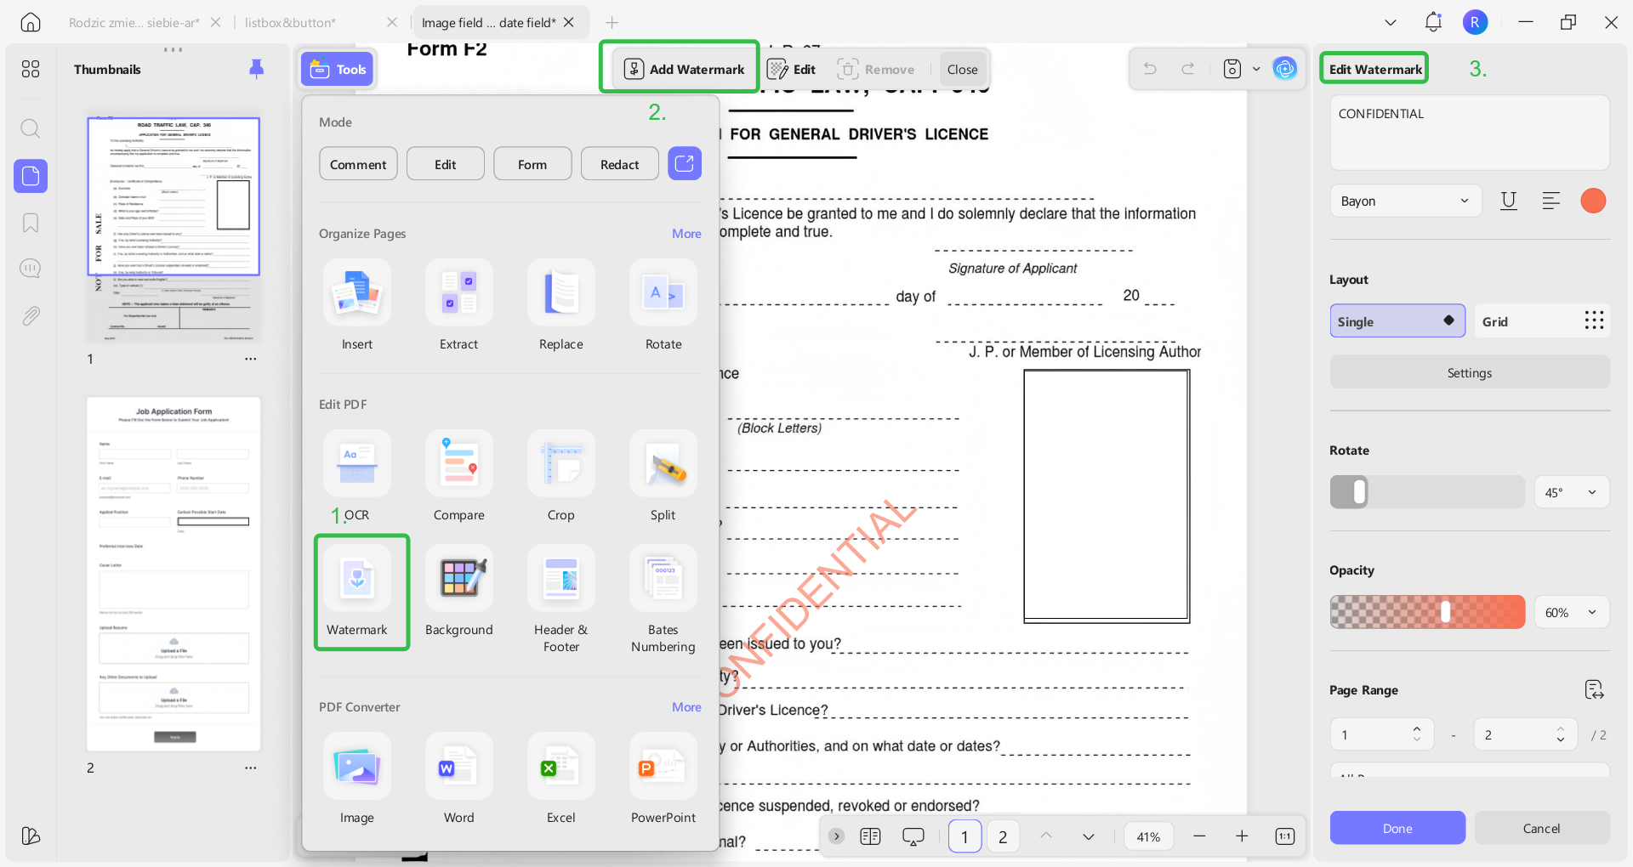This screenshot has height=867, width=1633.
Task: Open the Compare PDF tool
Action: pos(459,477)
